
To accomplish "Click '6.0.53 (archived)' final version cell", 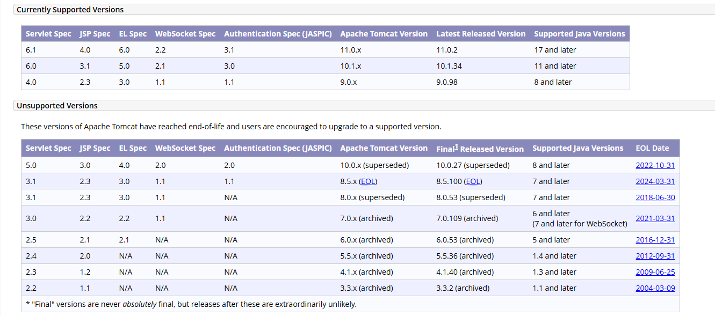I will 465,240.
